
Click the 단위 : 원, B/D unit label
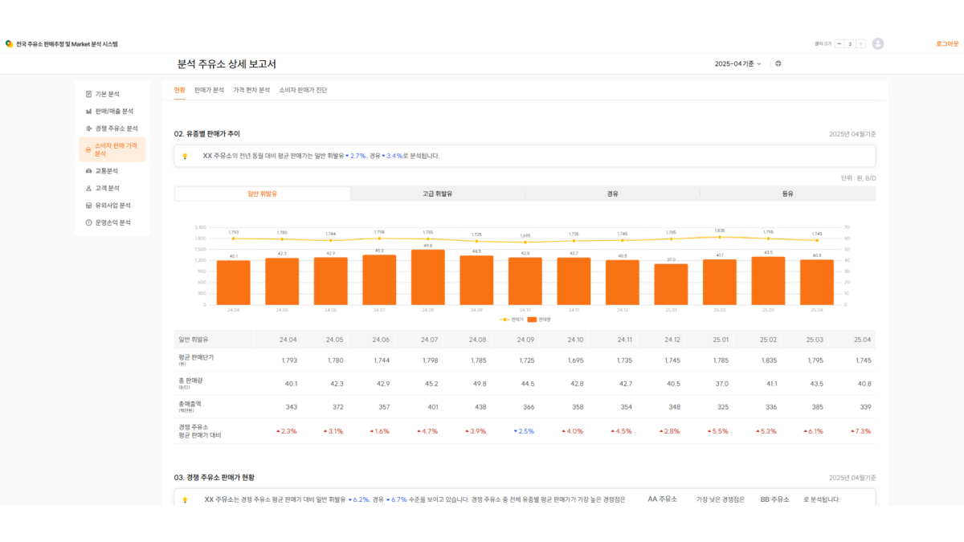[859, 178]
